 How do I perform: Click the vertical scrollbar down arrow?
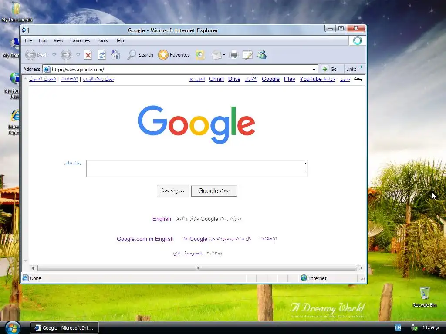(25, 261)
